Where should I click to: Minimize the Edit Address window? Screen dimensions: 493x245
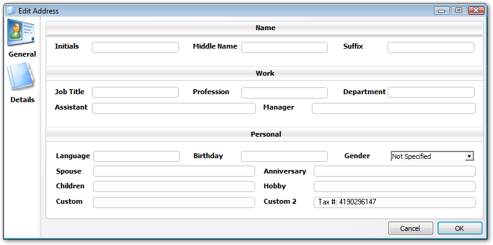442,10
